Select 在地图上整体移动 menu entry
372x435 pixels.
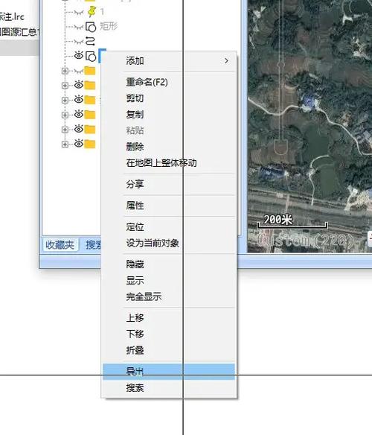point(169,163)
